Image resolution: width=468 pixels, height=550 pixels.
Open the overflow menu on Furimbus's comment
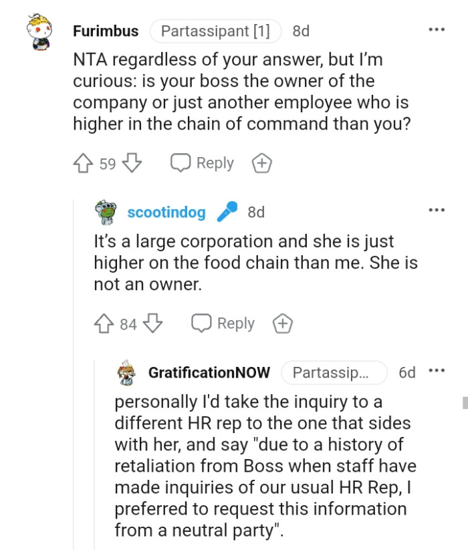pyautogui.click(x=437, y=29)
